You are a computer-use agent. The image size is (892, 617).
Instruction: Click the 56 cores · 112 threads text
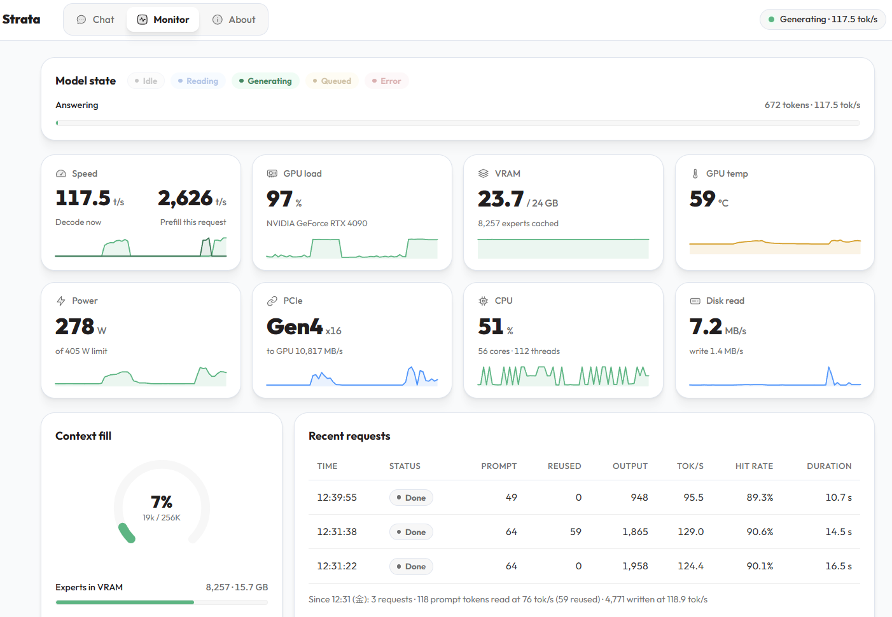tap(519, 351)
